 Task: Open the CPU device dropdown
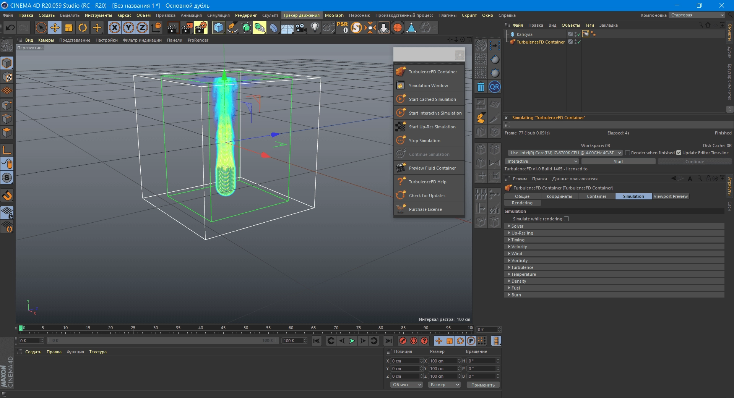pyautogui.click(x=565, y=153)
